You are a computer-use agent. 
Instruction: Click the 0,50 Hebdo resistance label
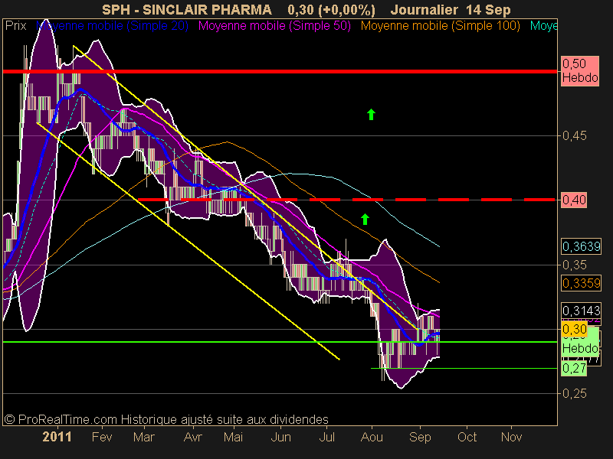point(580,71)
